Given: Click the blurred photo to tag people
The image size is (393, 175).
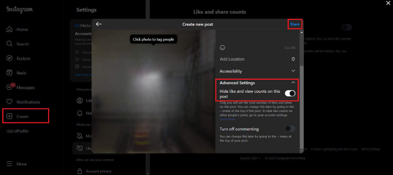Looking at the screenshot, I should tap(154, 91).
